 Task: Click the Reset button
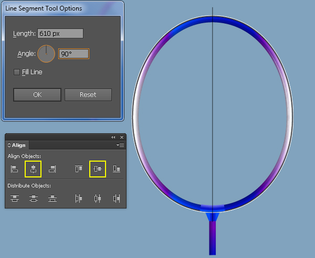coord(88,95)
